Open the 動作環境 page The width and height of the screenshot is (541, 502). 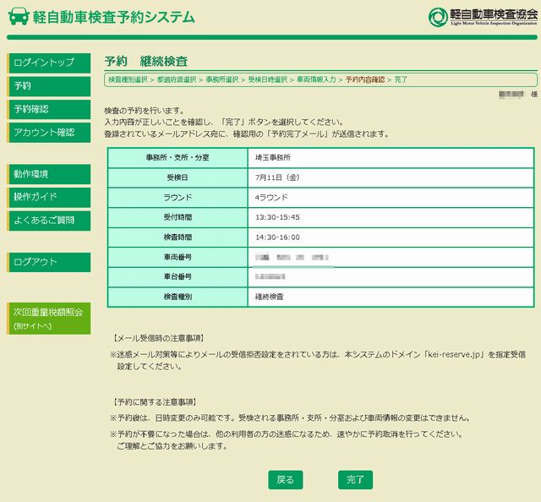(49, 174)
